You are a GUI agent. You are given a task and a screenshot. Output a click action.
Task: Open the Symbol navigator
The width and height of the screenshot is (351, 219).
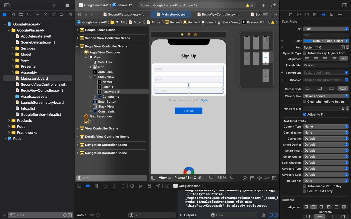tap(21, 14)
